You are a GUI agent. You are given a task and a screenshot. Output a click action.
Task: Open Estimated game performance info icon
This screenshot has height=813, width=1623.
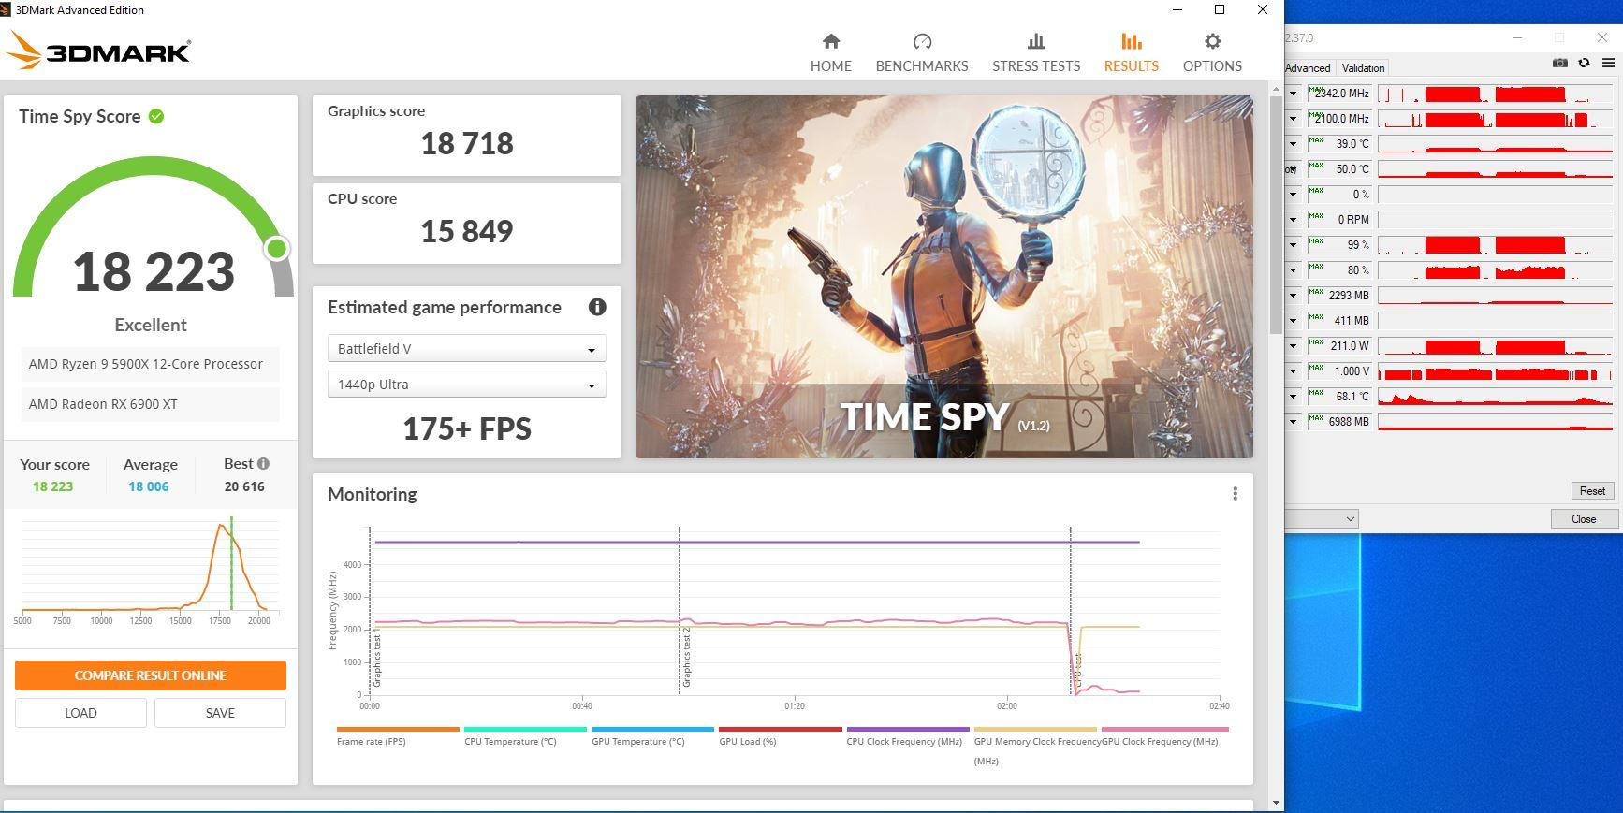click(x=597, y=307)
